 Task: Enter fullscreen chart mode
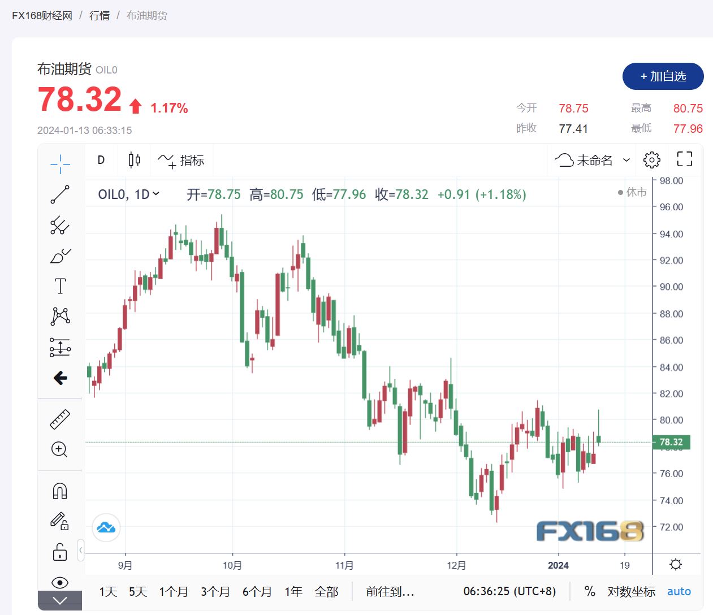point(684,160)
